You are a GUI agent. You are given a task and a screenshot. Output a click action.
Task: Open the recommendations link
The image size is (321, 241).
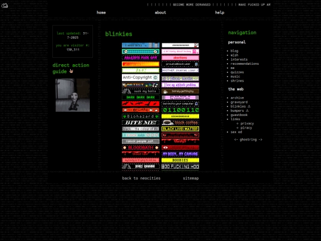pyautogui.click(x=244, y=64)
